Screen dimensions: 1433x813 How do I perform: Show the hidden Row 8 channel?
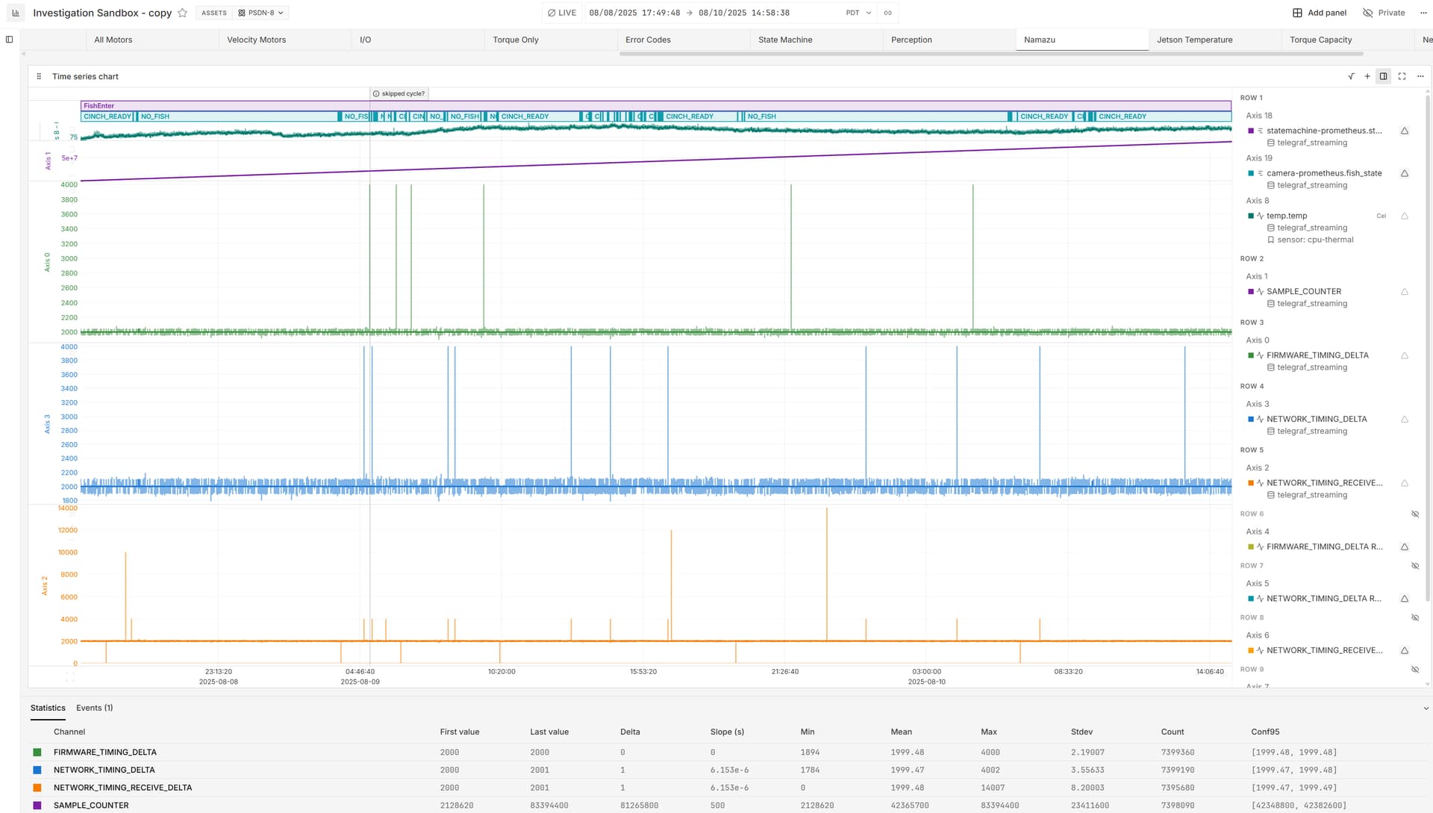pyautogui.click(x=1414, y=617)
